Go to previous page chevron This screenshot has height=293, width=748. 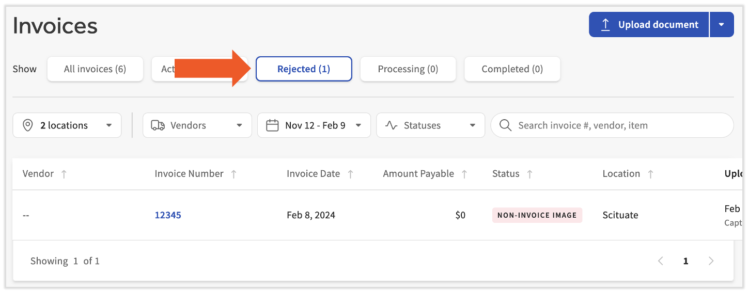pos(661,261)
